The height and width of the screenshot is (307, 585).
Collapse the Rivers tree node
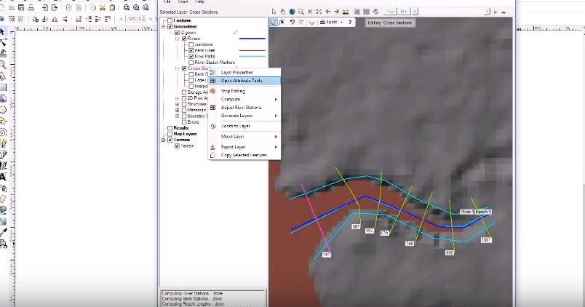[178, 39]
